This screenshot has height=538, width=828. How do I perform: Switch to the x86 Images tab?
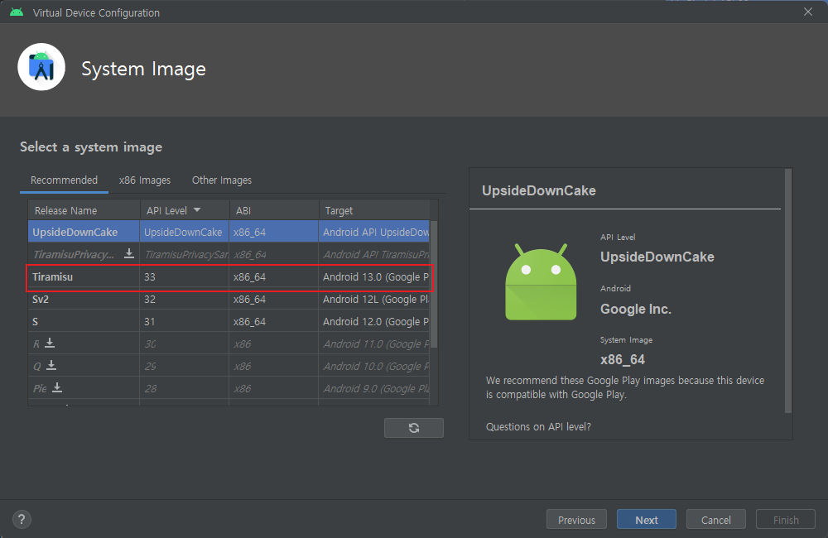(145, 180)
